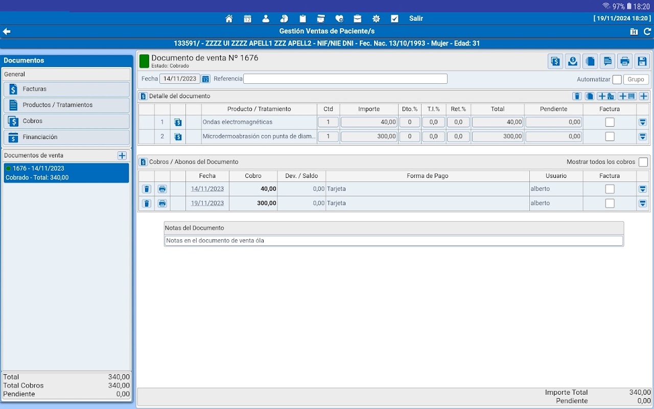Open dropdown for the 40,00 Tarjeta payment
Viewport: 654px width, 409px height.
click(x=643, y=189)
